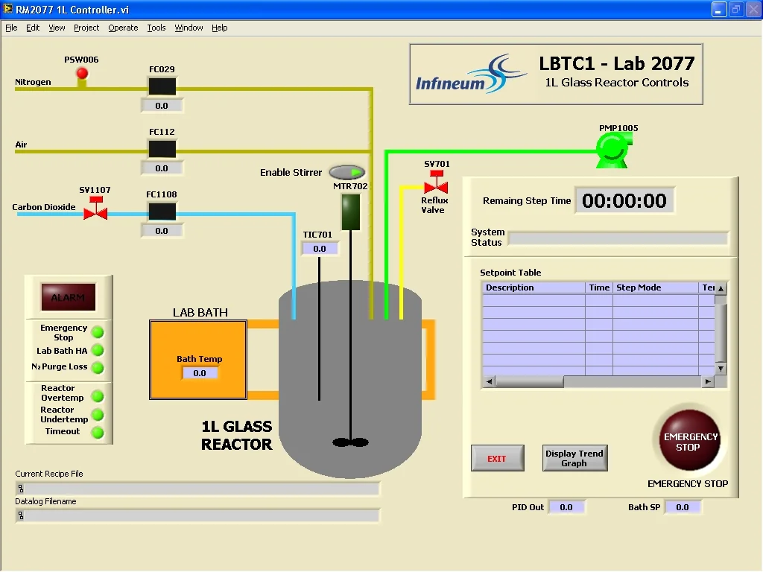Click the SV701 reflux valve icon
The image size is (763, 572).
pyautogui.click(x=436, y=185)
